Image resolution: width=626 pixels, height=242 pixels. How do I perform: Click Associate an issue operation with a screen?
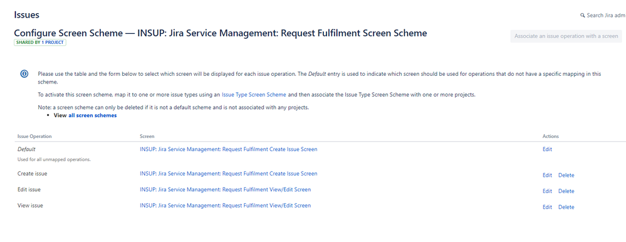(x=566, y=36)
